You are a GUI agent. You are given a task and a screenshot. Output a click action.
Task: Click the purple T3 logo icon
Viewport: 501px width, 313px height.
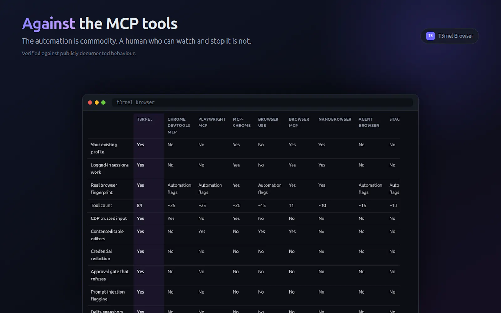pyautogui.click(x=431, y=36)
